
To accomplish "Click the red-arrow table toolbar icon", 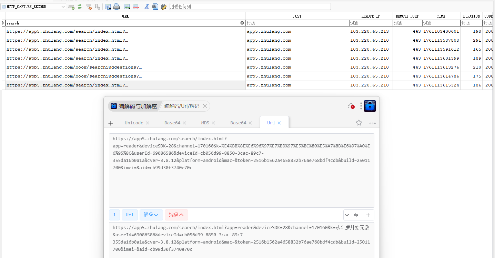I will (135, 7).
